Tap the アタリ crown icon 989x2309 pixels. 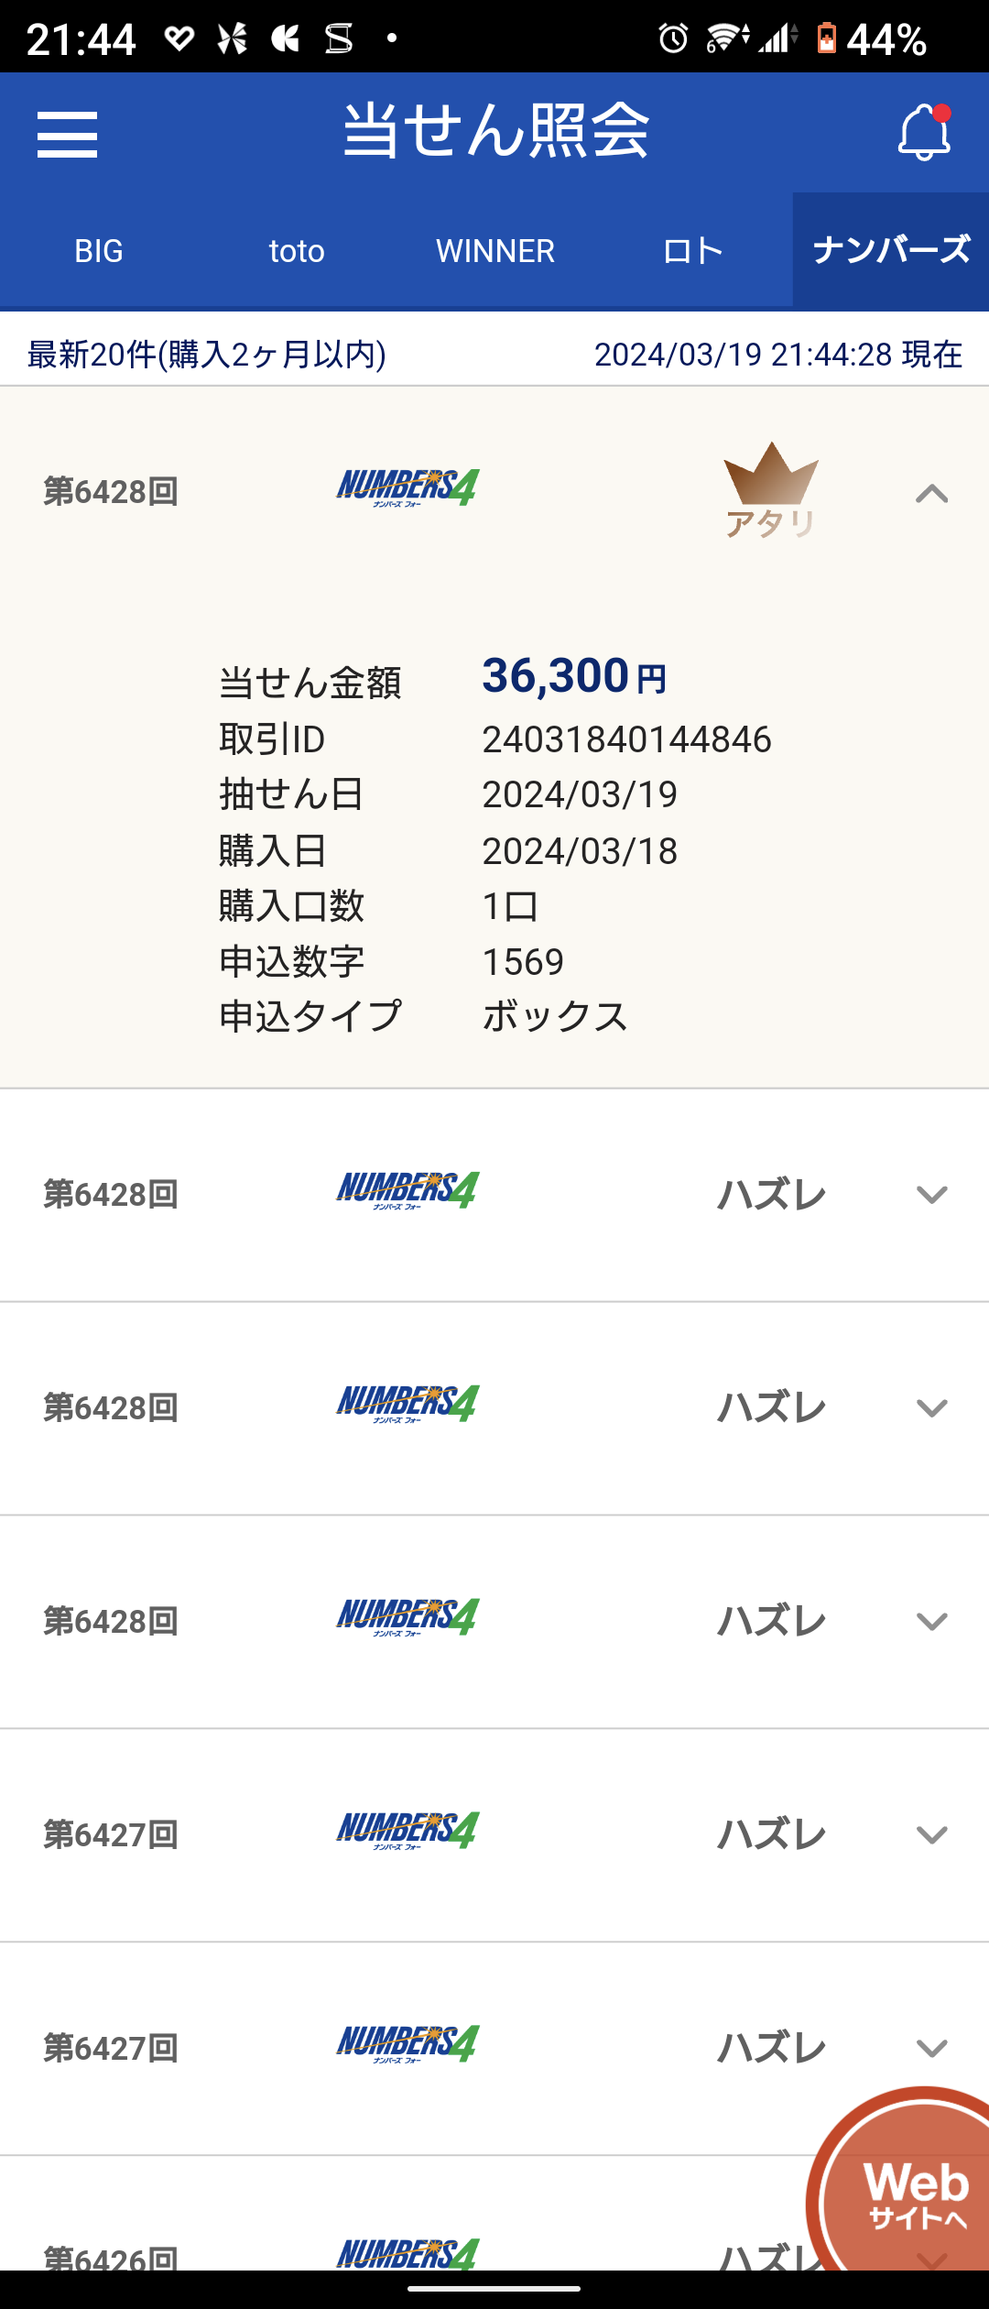pos(771,490)
